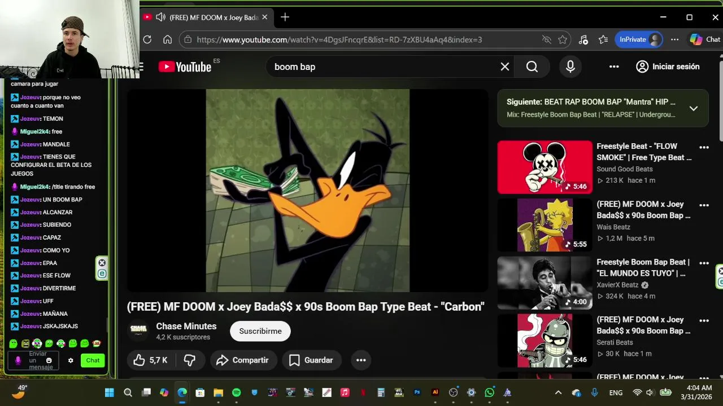723x406 pixels.
Task: Go to the YouTube home logo
Action: (x=185, y=67)
